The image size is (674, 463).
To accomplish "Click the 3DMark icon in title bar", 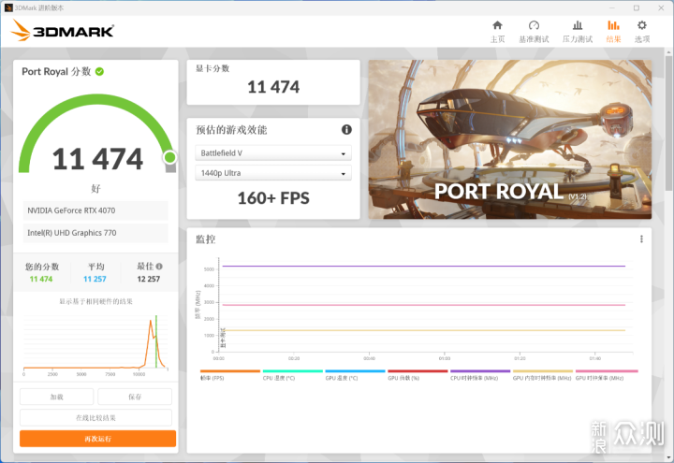I will 8,7.
